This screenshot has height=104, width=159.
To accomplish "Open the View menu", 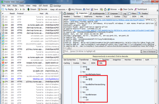I will pyautogui.click(x=28, y=6).
